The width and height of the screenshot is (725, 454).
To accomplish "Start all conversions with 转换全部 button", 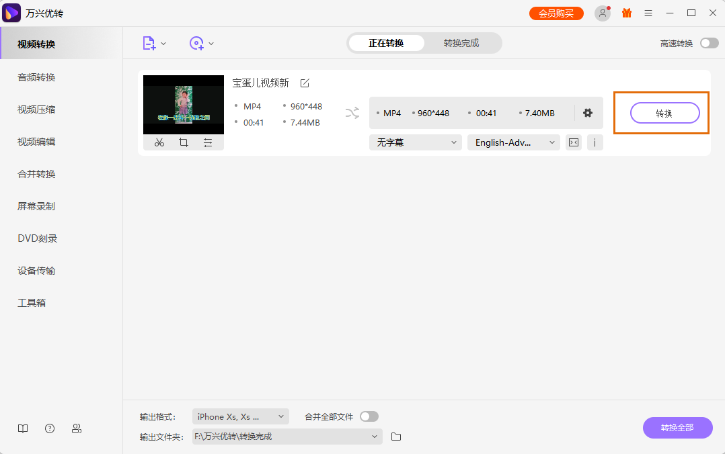I will 677,428.
